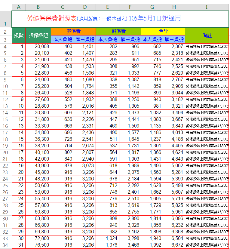The height and width of the screenshot is (249, 230).
Task: Select column A header
Action: (x=19, y=7)
